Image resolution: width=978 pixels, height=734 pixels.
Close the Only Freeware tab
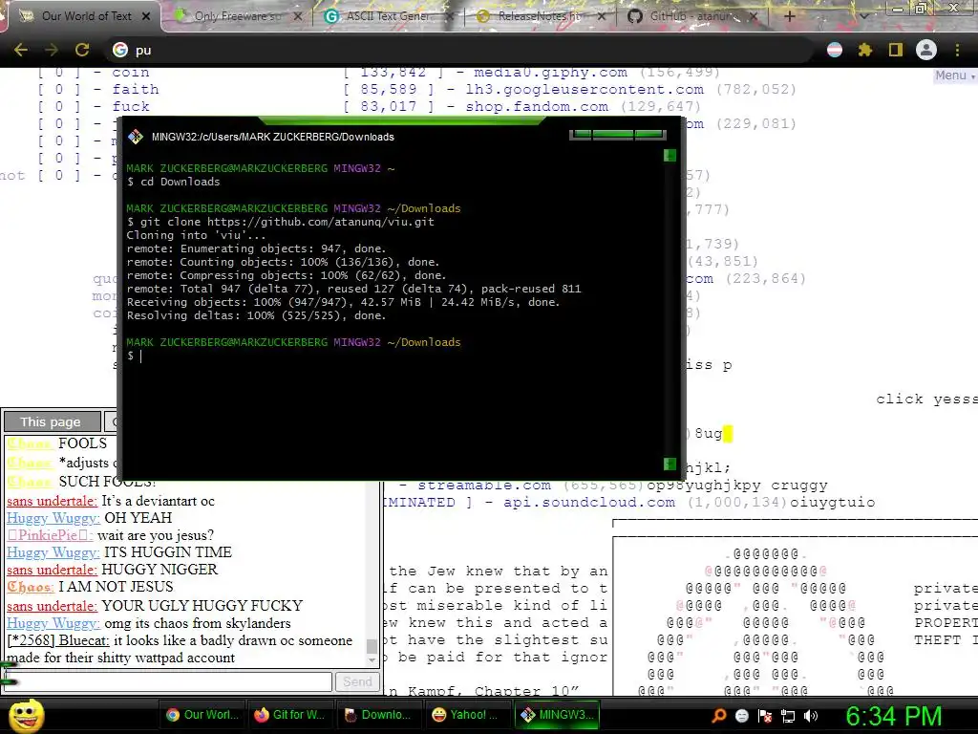[x=298, y=16]
